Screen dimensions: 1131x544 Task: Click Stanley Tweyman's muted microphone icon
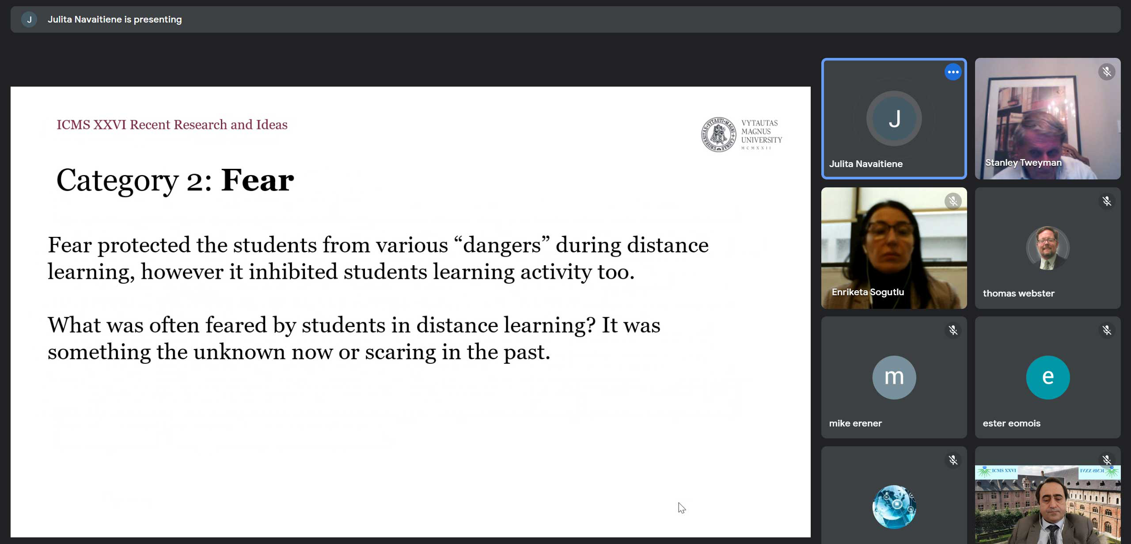click(1107, 72)
